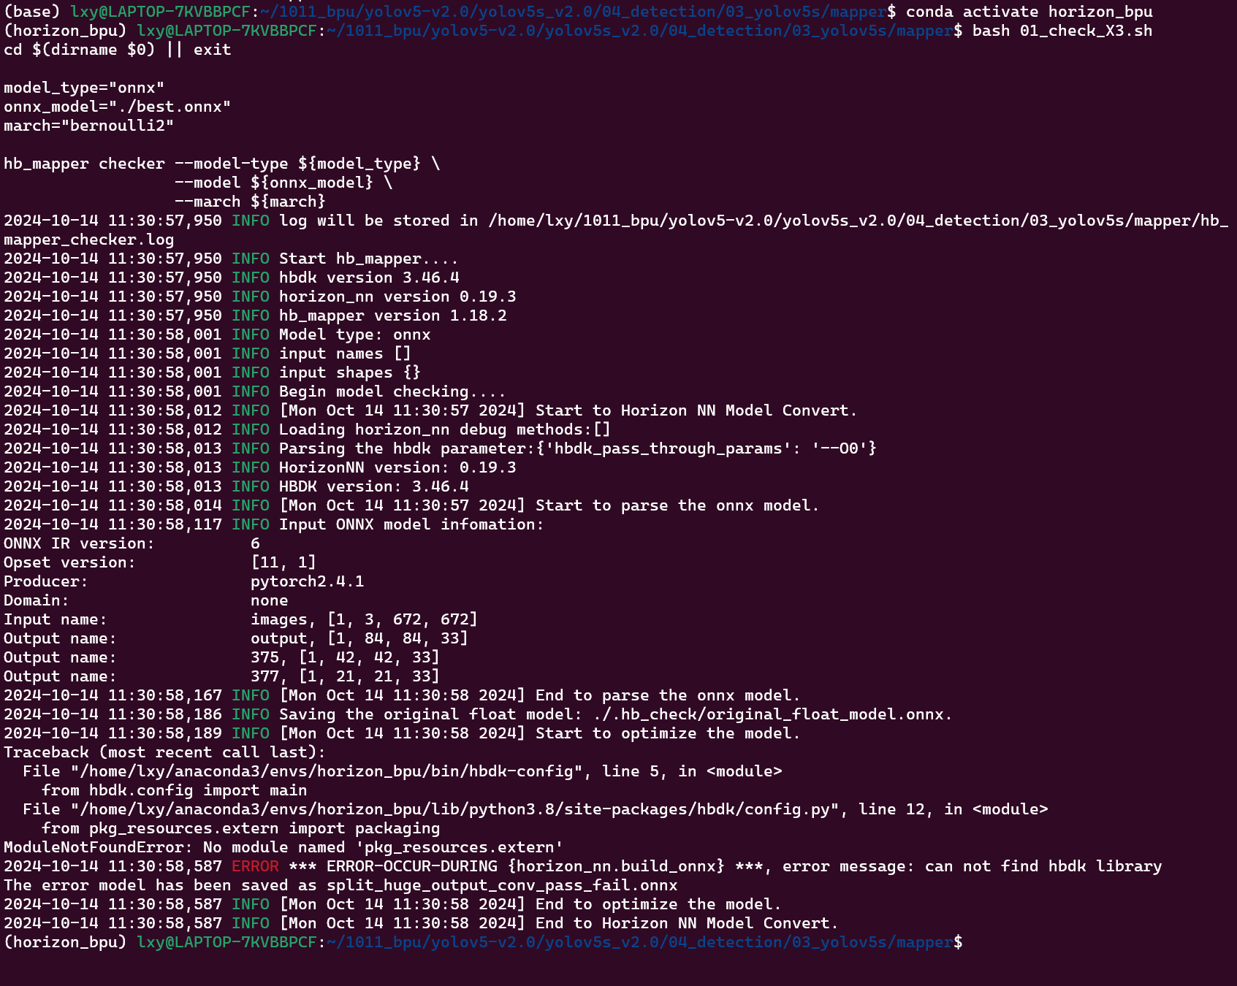Click split_huge_output_conv_pass_fail.onnx filename
The height and width of the screenshot is (986, 1237).
pyautogui.click(x=502, y=885)
